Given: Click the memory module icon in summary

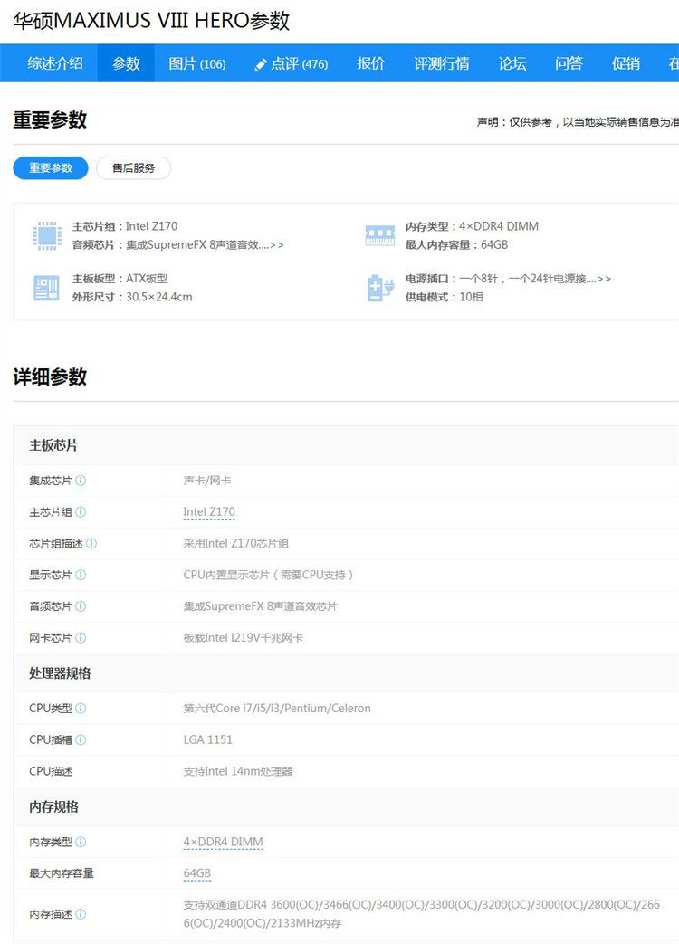Looking at the screenshot, I should pos(380,234).
